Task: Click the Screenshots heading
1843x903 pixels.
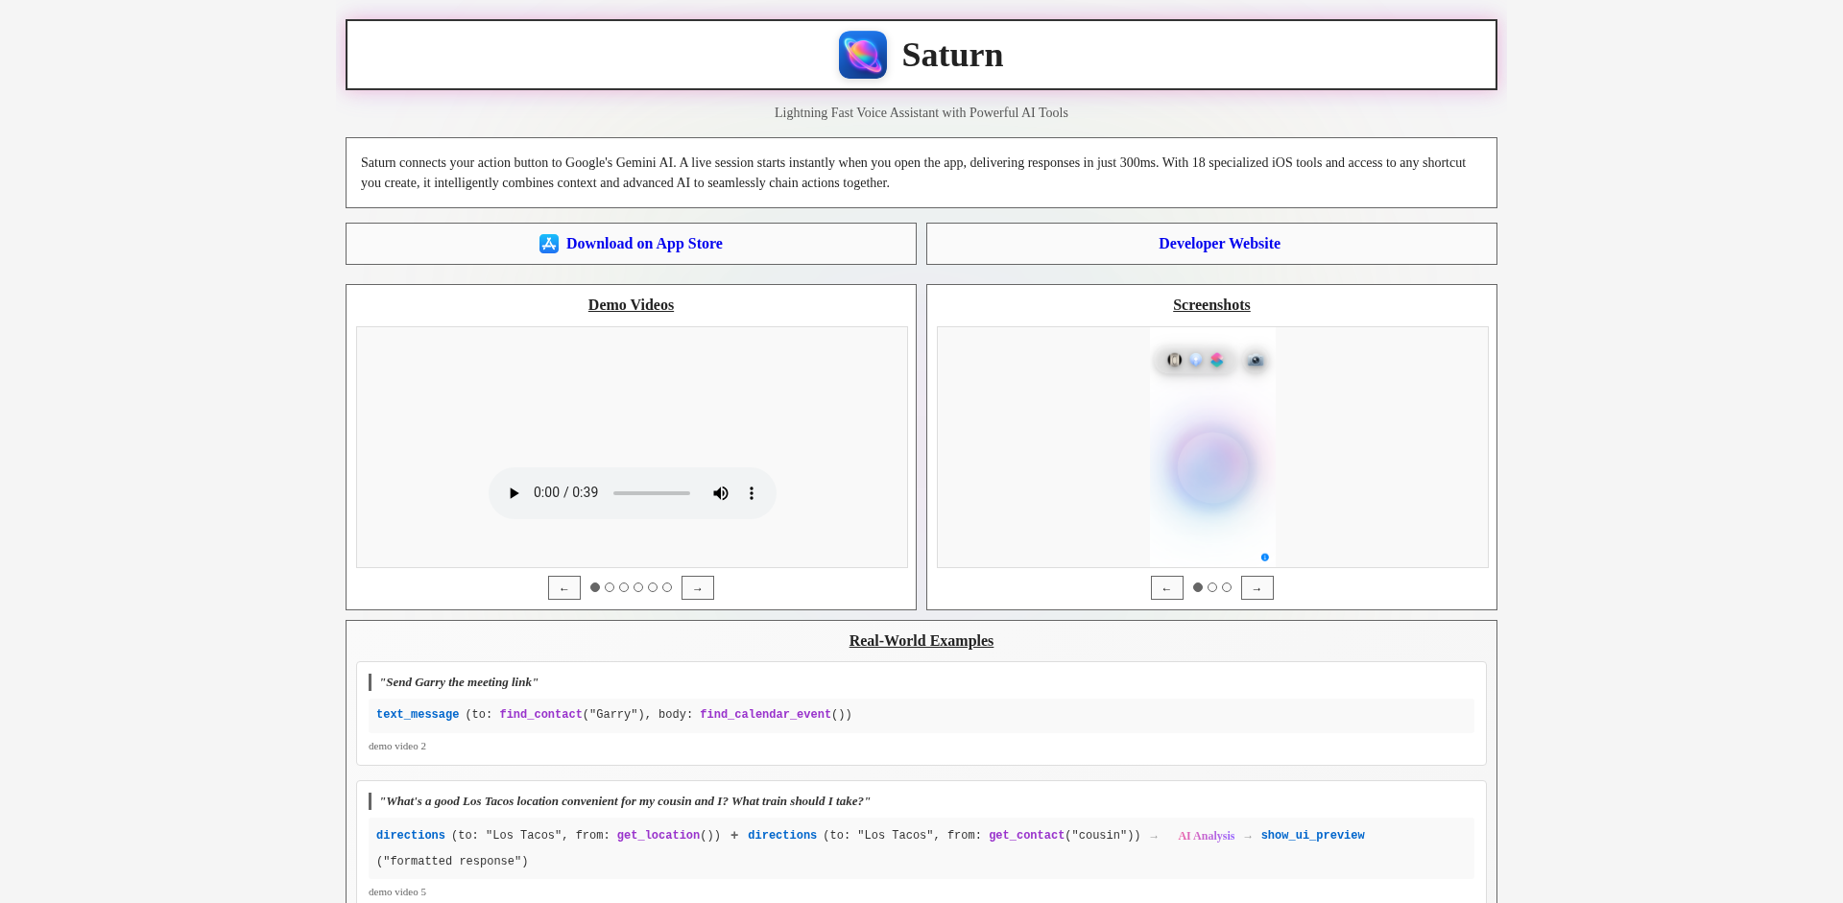Action: coord(1211,305)
